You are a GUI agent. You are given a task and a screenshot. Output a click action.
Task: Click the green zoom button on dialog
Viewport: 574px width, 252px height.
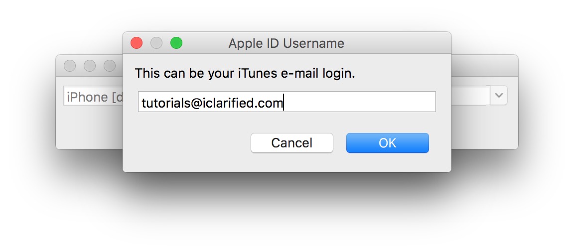click(x=176, y=43)
